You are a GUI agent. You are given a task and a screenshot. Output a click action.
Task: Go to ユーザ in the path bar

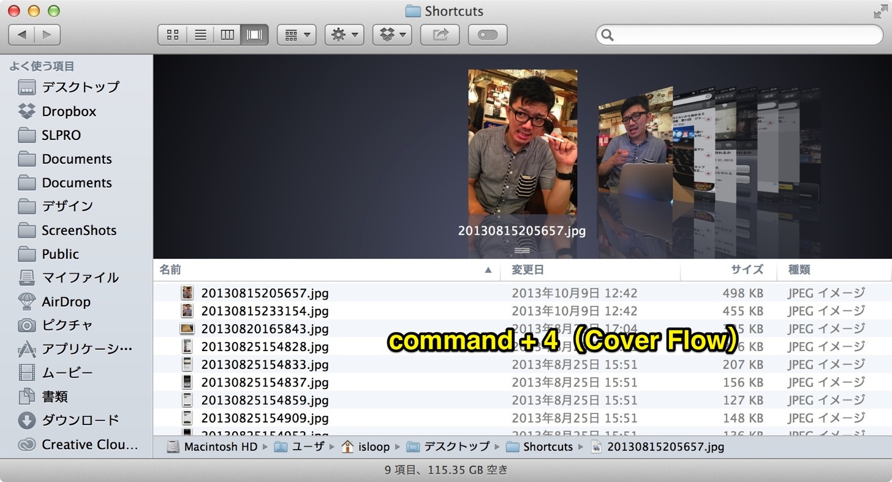tap(300, 447)
